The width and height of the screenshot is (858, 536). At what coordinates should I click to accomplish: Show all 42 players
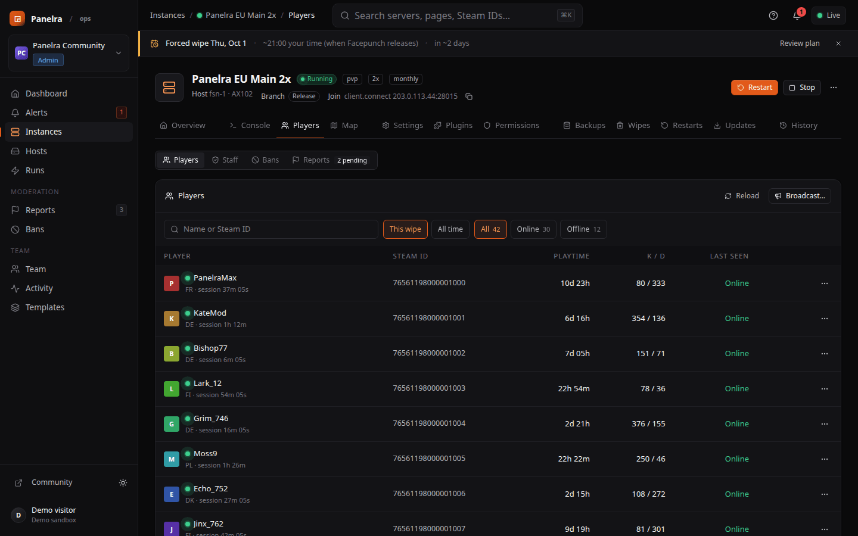point(490,229)
